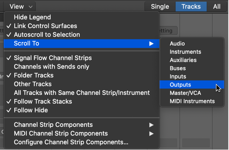Switch to the All view mode

click(x=217, y=6)
